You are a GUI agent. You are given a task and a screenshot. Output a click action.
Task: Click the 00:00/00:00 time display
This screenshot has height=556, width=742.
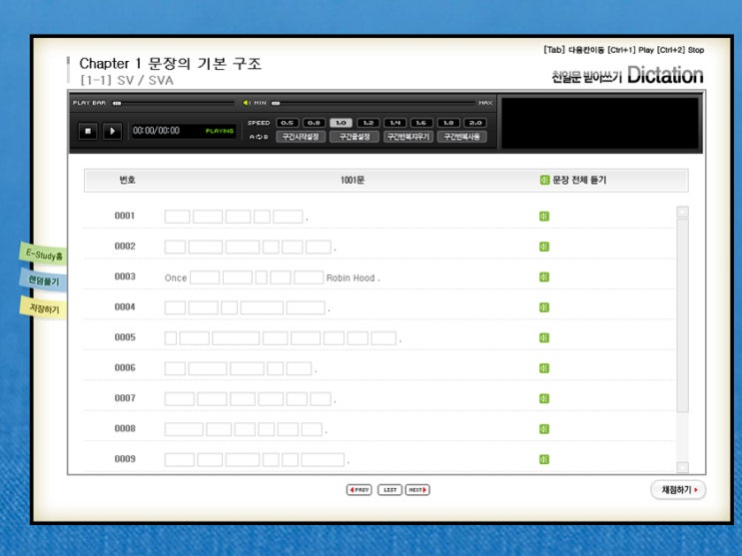[x=156, y=131]
